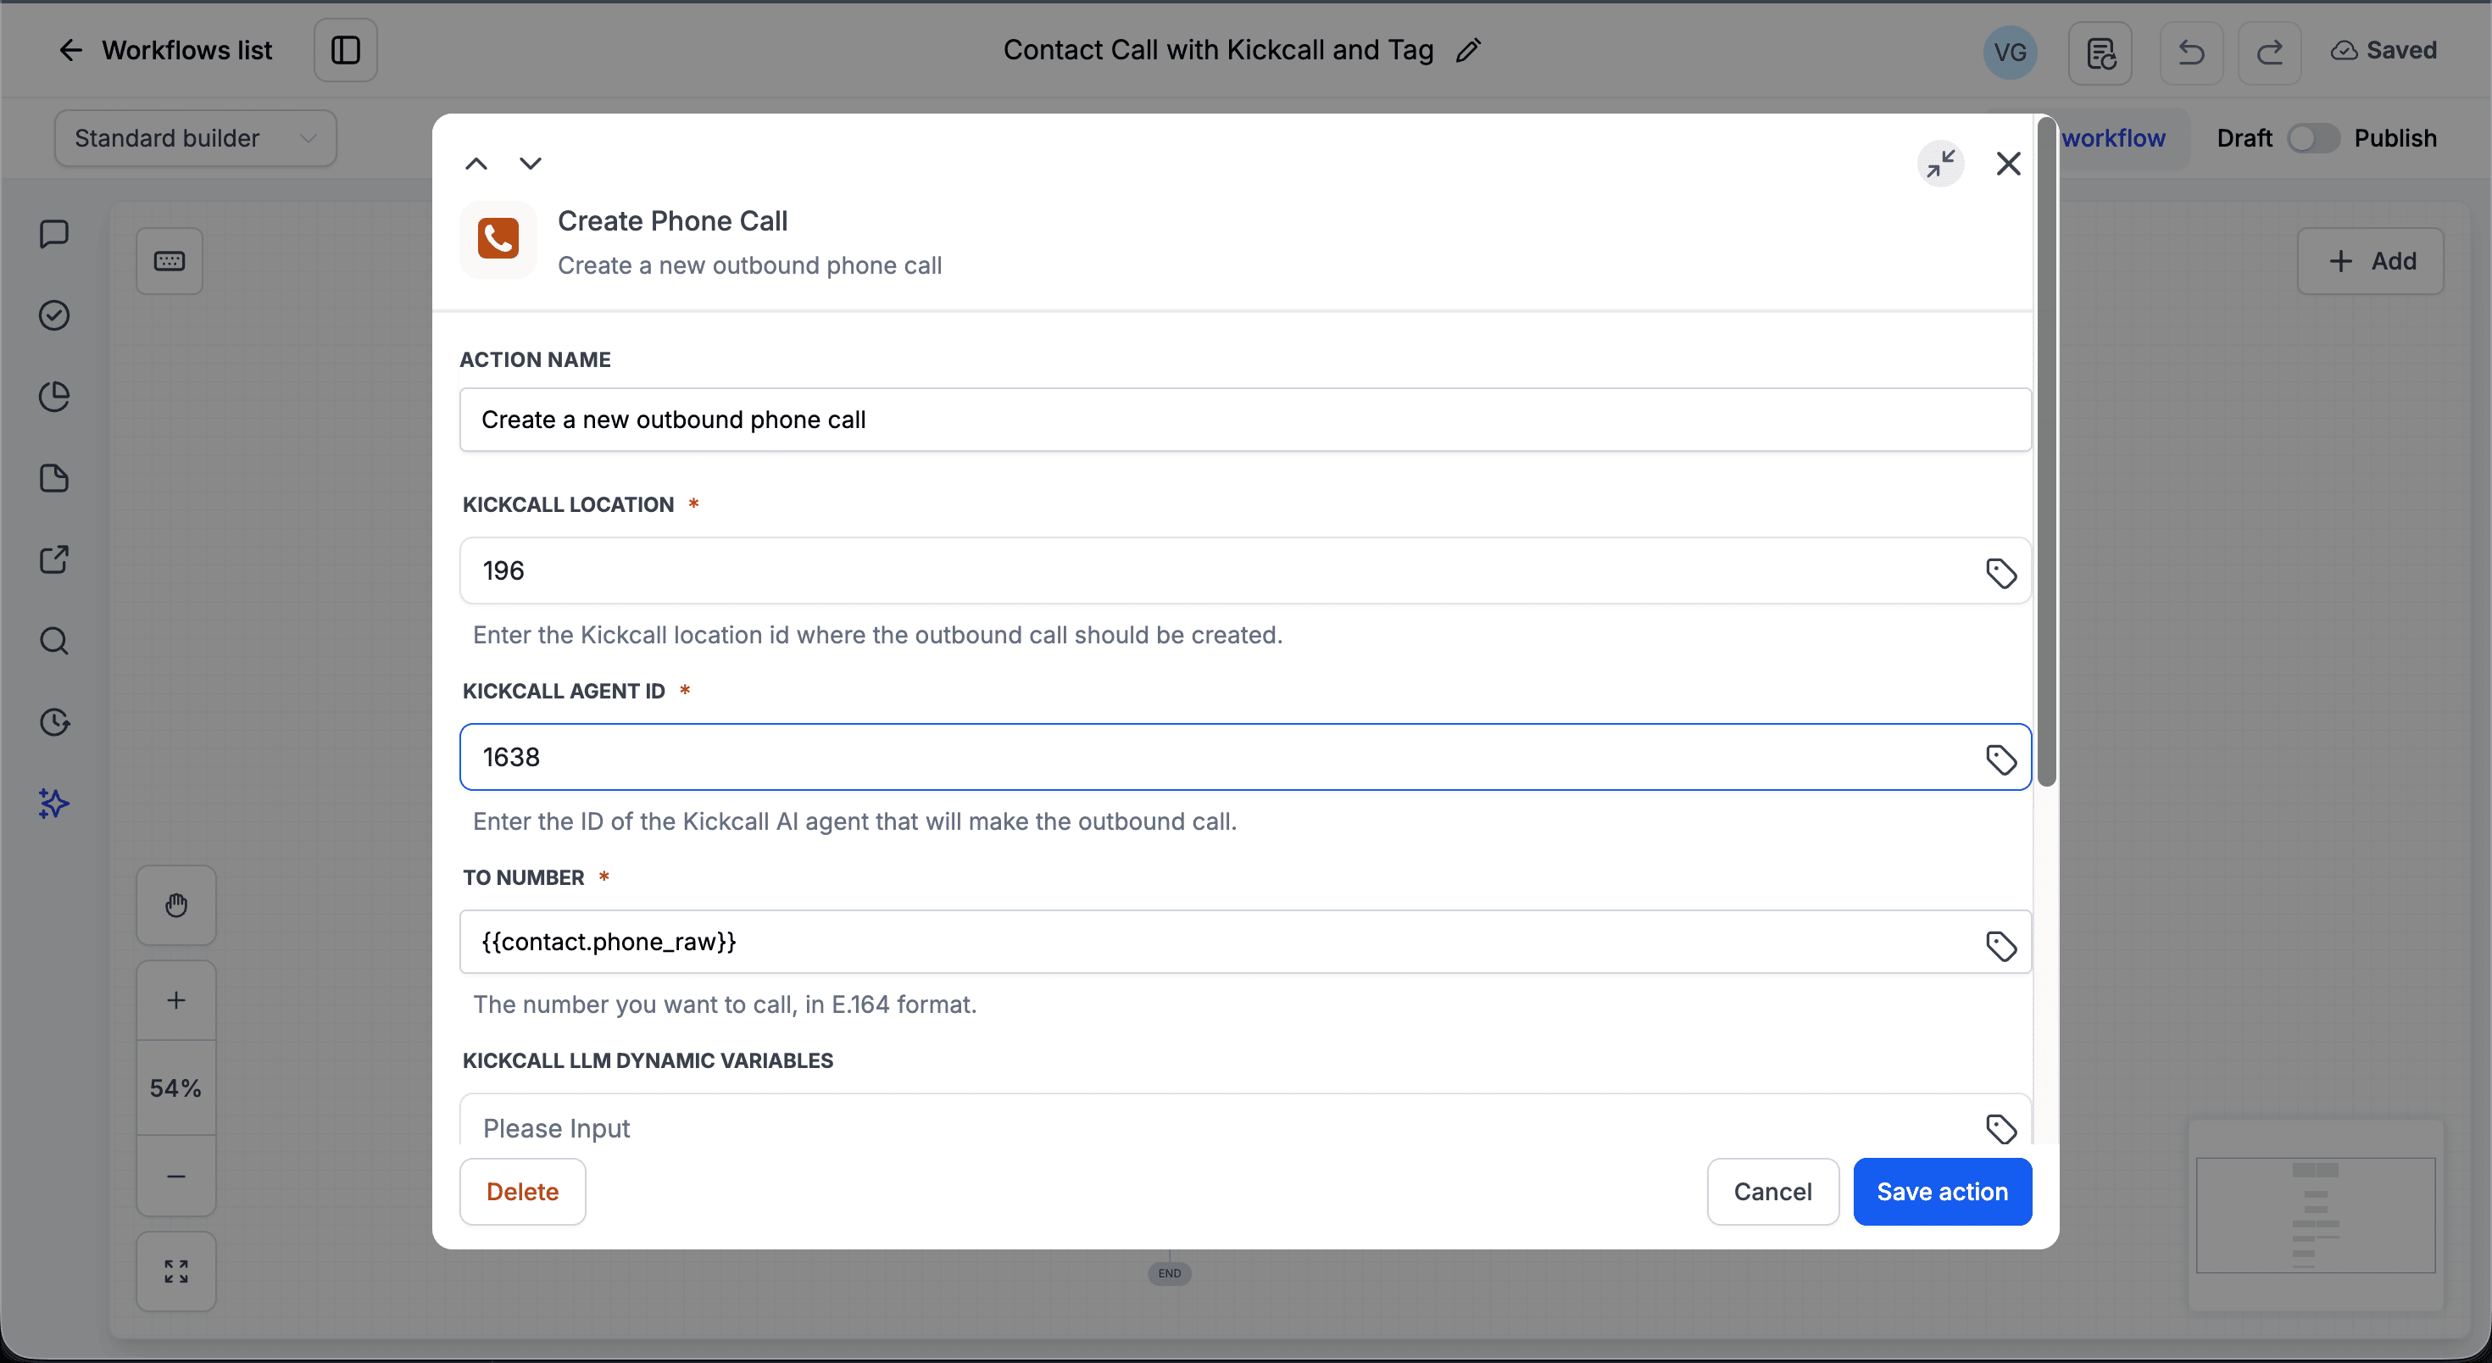The image size is (2492, 1363).
Task: Go to previous action with up chevron
Action: pyautogui.click(x=476, y=164)
